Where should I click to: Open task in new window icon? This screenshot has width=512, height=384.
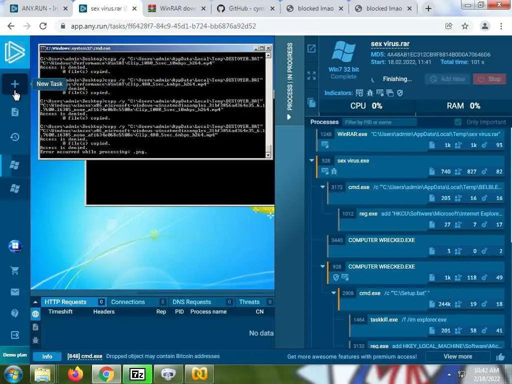[311, 48]
